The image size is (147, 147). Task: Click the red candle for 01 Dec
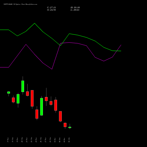point(56,105)
